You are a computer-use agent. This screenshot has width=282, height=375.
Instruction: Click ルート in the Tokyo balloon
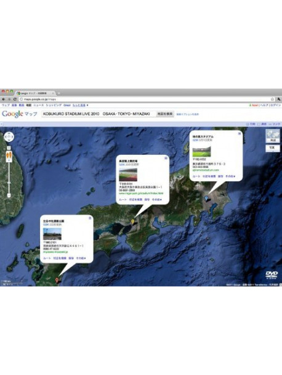pos(196,176)
